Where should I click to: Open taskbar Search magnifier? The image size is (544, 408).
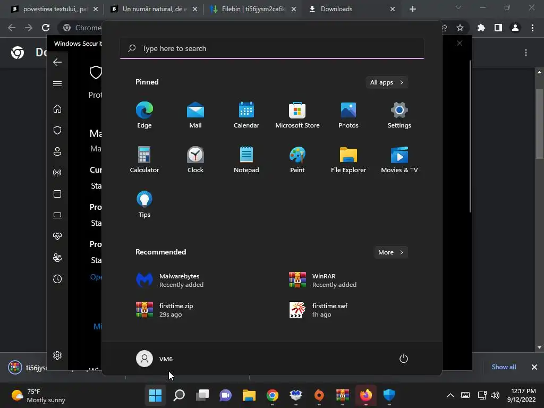(179, 395)
